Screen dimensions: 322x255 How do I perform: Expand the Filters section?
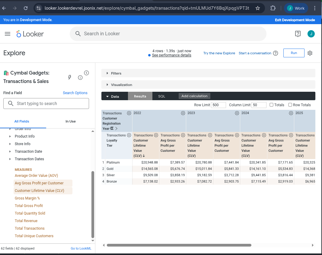[x=116, y=73]
